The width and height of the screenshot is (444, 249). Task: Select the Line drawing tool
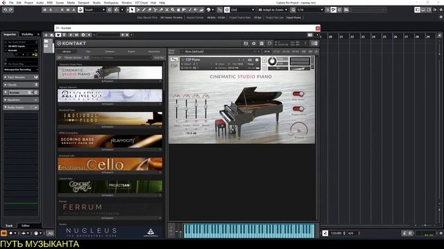pos(190,10)
